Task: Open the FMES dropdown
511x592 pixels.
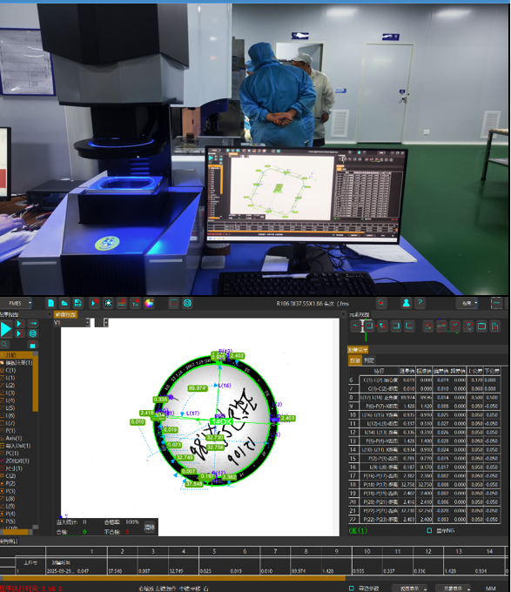Action: pos(16,303)
